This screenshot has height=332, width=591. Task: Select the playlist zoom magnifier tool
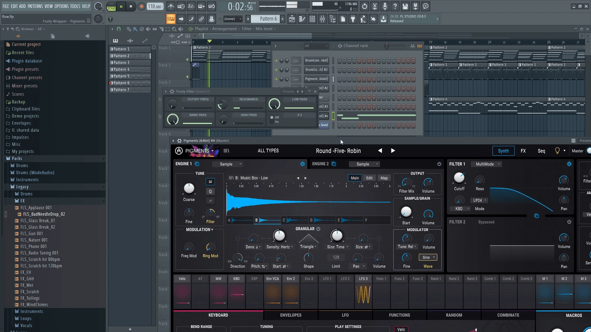[x=174, y=29]
